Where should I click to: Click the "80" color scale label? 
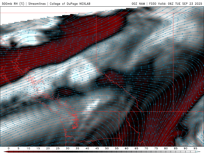[166, 148]
